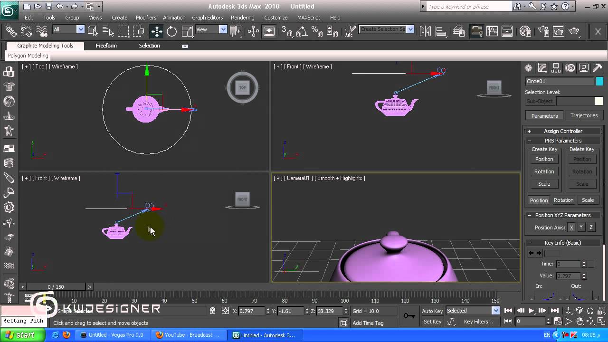Click the Circle01 object color swatch
Screen dimensions: 608x342
coord(599,81)
